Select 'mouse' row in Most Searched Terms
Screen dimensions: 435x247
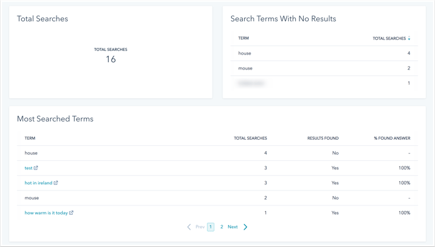[x=217, y=198]
